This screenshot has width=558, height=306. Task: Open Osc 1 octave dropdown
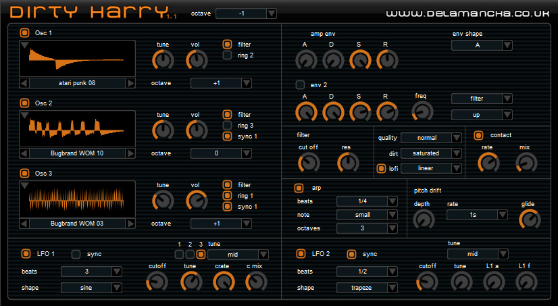221,83
